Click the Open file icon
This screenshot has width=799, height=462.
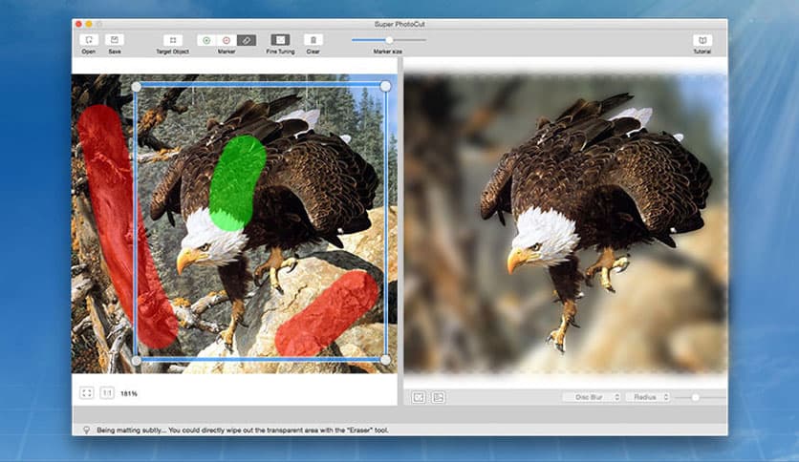tap(88, 40)
